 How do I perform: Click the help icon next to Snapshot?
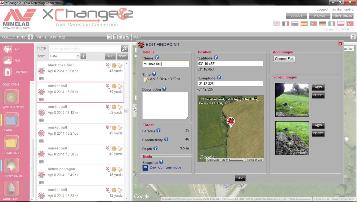[161, 162]
